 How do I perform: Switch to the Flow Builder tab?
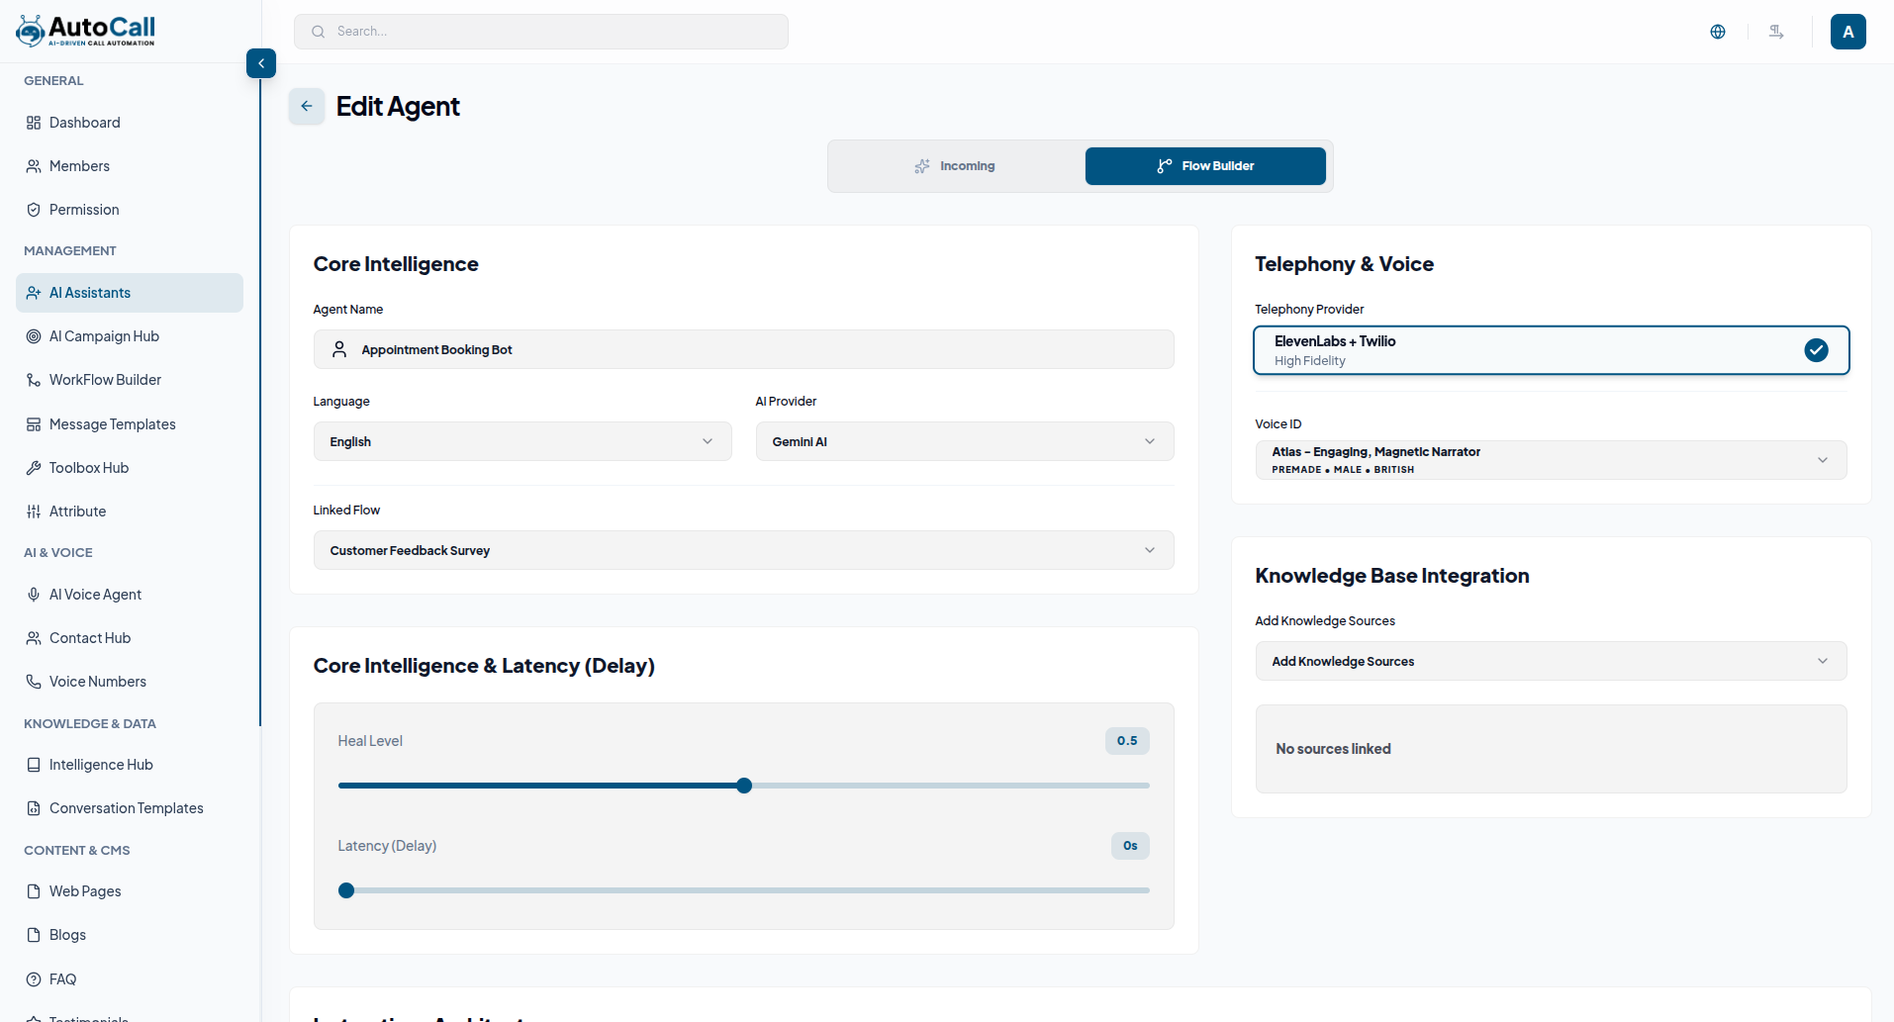pyautogui.click(x=1205, y=166)
